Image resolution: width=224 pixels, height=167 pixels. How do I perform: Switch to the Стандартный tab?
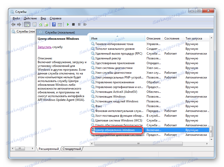point(72,149)
